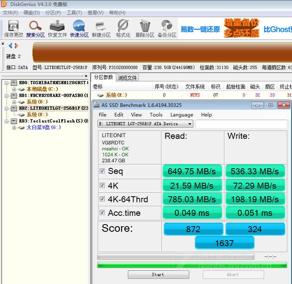Click the 保存更改 save changes icon
292x284 pixels.
tap(14, 28)
